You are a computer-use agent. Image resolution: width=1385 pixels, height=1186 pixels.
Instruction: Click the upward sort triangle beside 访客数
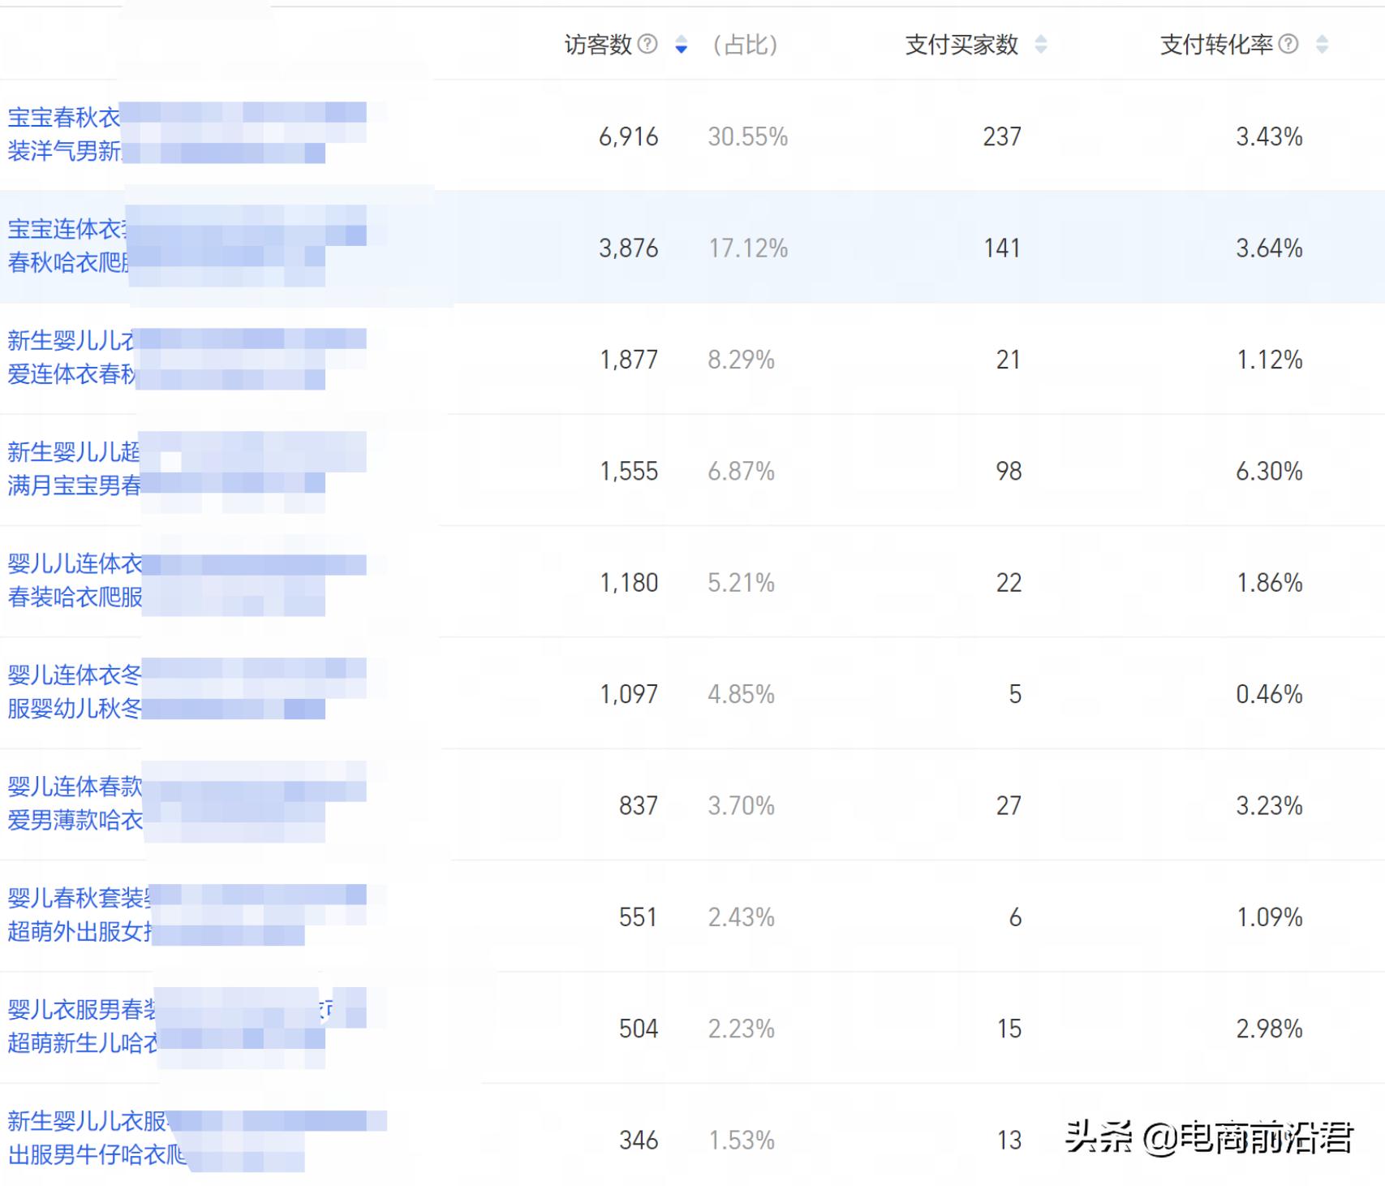tap(682, 39)
